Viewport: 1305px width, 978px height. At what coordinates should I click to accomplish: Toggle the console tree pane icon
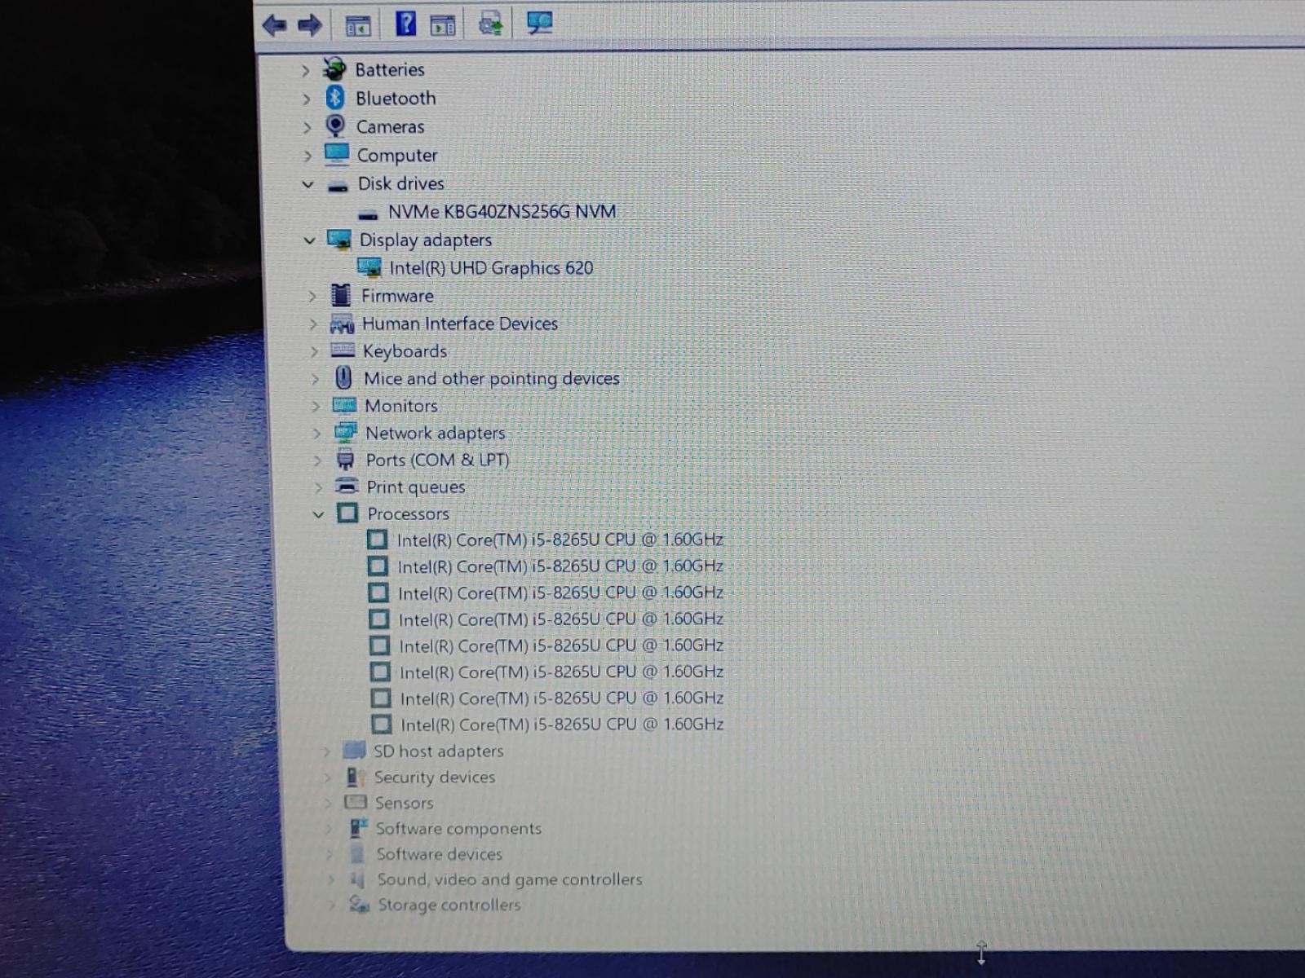click(x=358, y=26)
